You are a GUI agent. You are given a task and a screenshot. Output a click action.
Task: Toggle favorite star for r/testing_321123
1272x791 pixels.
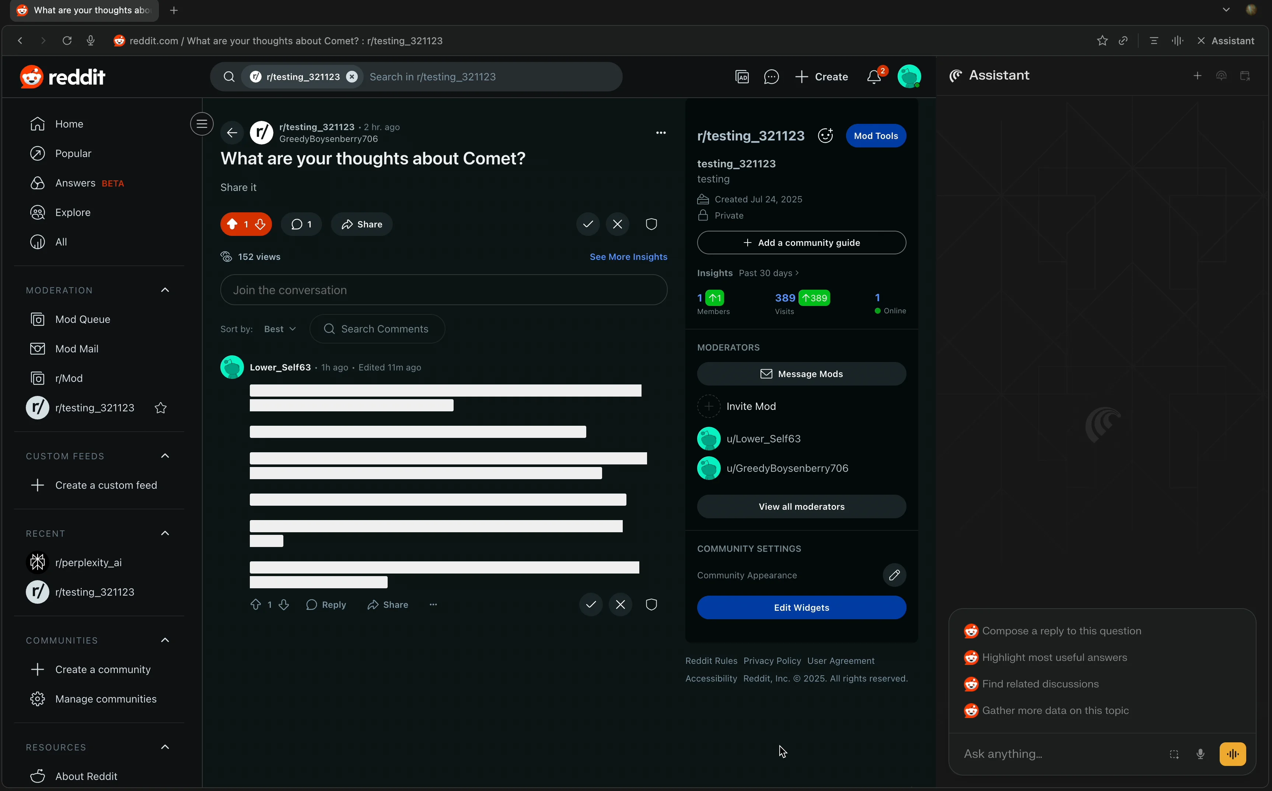click(161, 408)
